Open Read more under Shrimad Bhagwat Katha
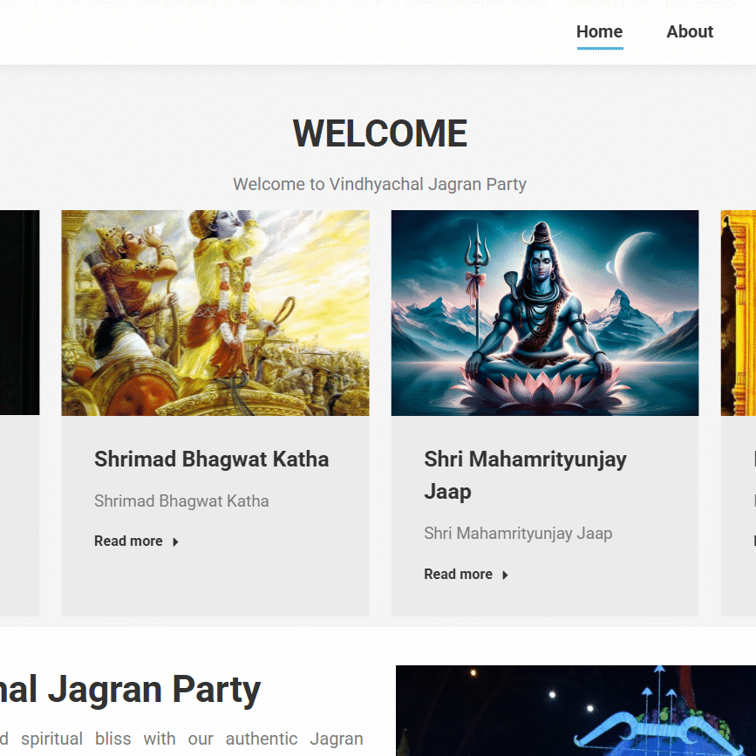Screen dimensions: 756x756 point(129,541)
